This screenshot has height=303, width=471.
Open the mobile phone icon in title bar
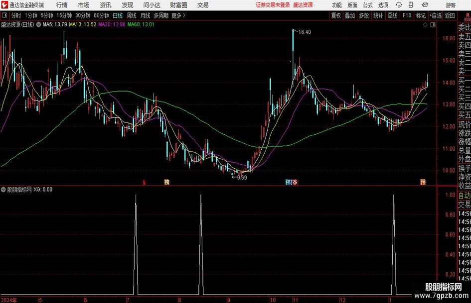point(411,5)
